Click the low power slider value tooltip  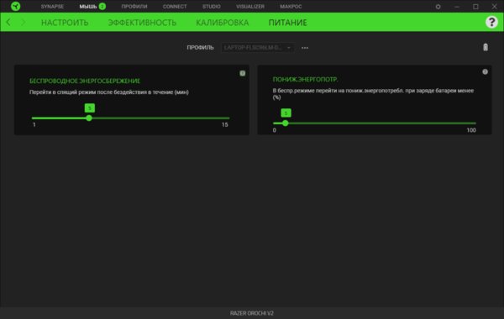(286, 112)
